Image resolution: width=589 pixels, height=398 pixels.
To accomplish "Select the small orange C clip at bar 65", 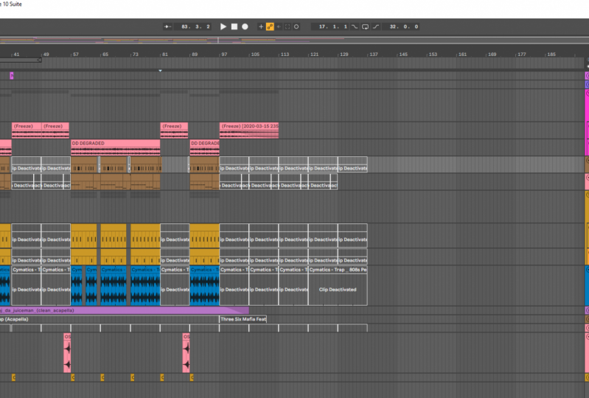I will coord(102,377).
